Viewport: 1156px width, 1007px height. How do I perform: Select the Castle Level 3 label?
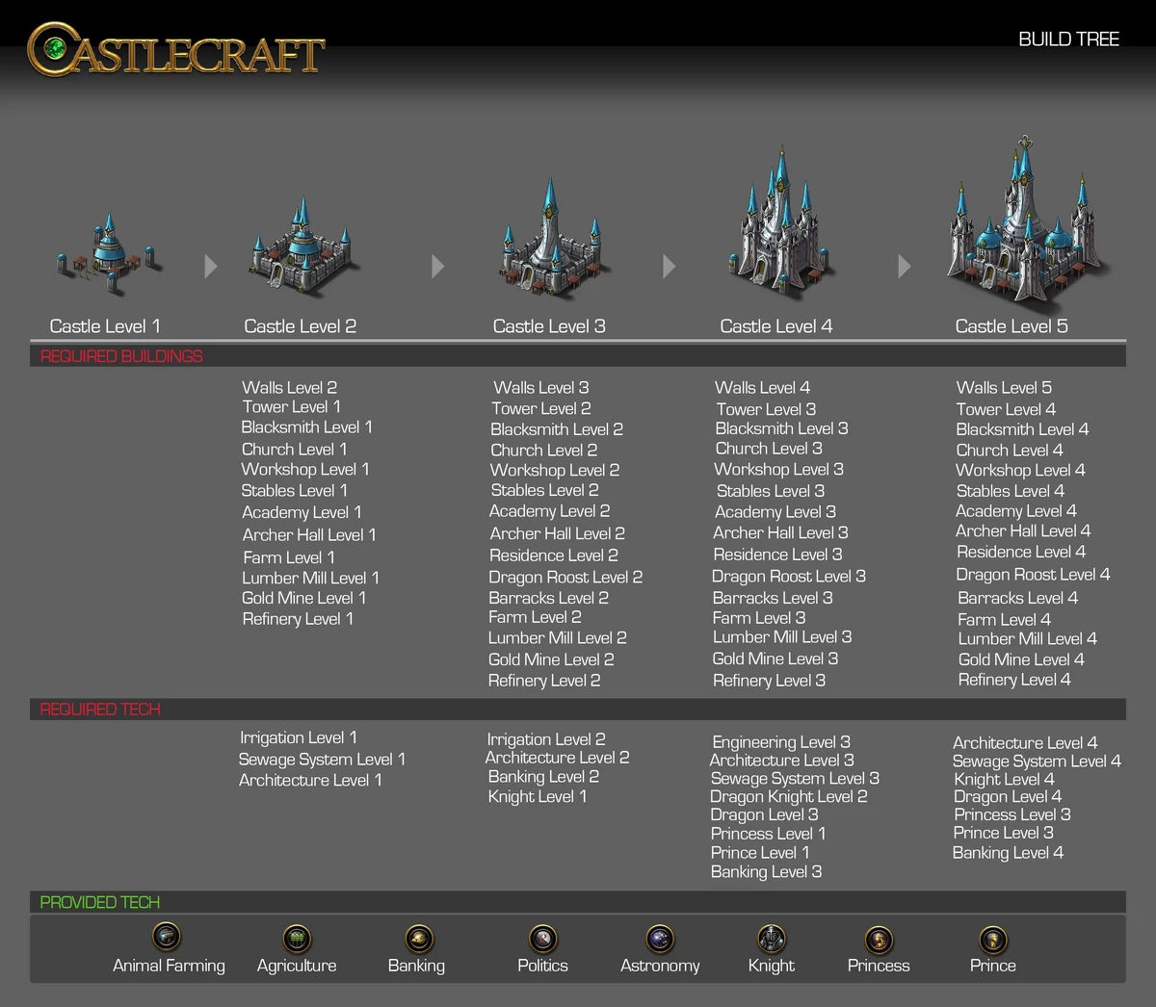click(x=549, y=325)
